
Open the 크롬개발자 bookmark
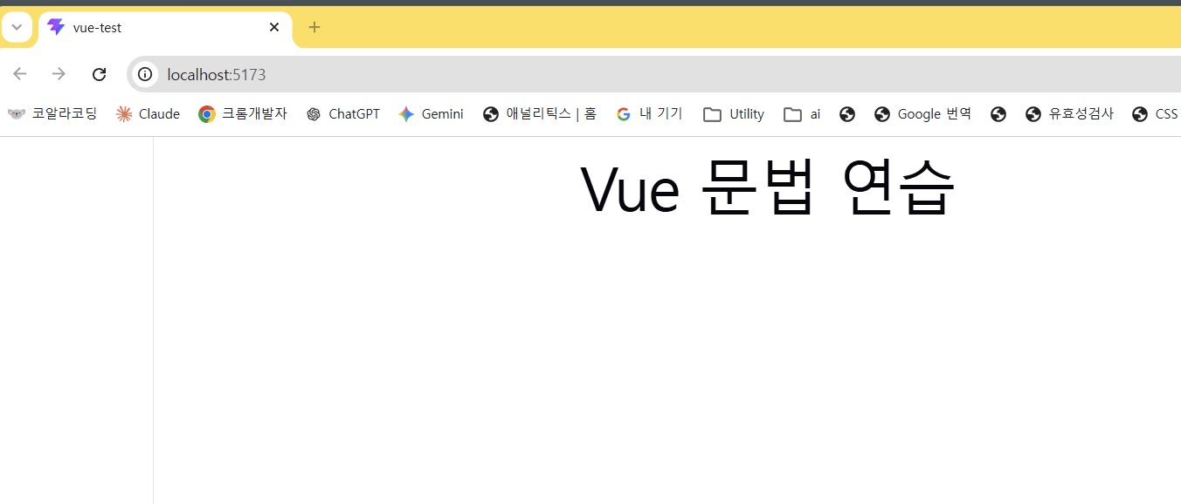243,114
